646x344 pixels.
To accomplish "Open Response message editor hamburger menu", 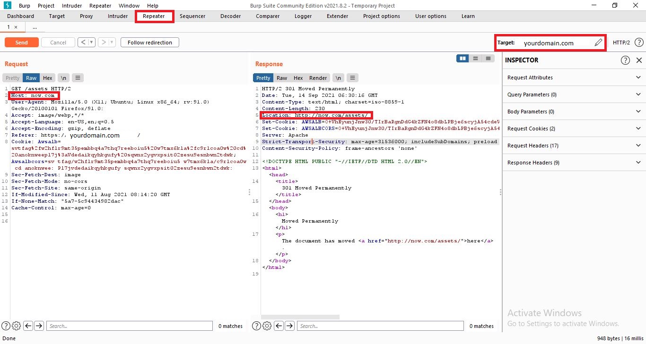I will click(x=353, y=78).
